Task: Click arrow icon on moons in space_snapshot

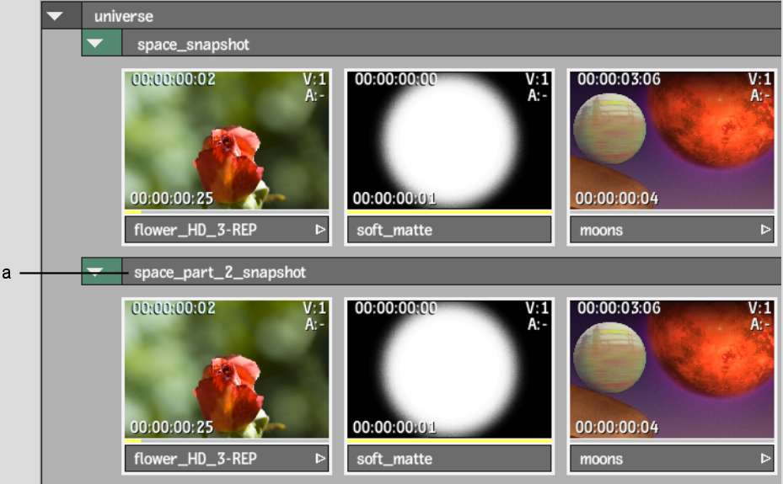Action: coord(765,229)
